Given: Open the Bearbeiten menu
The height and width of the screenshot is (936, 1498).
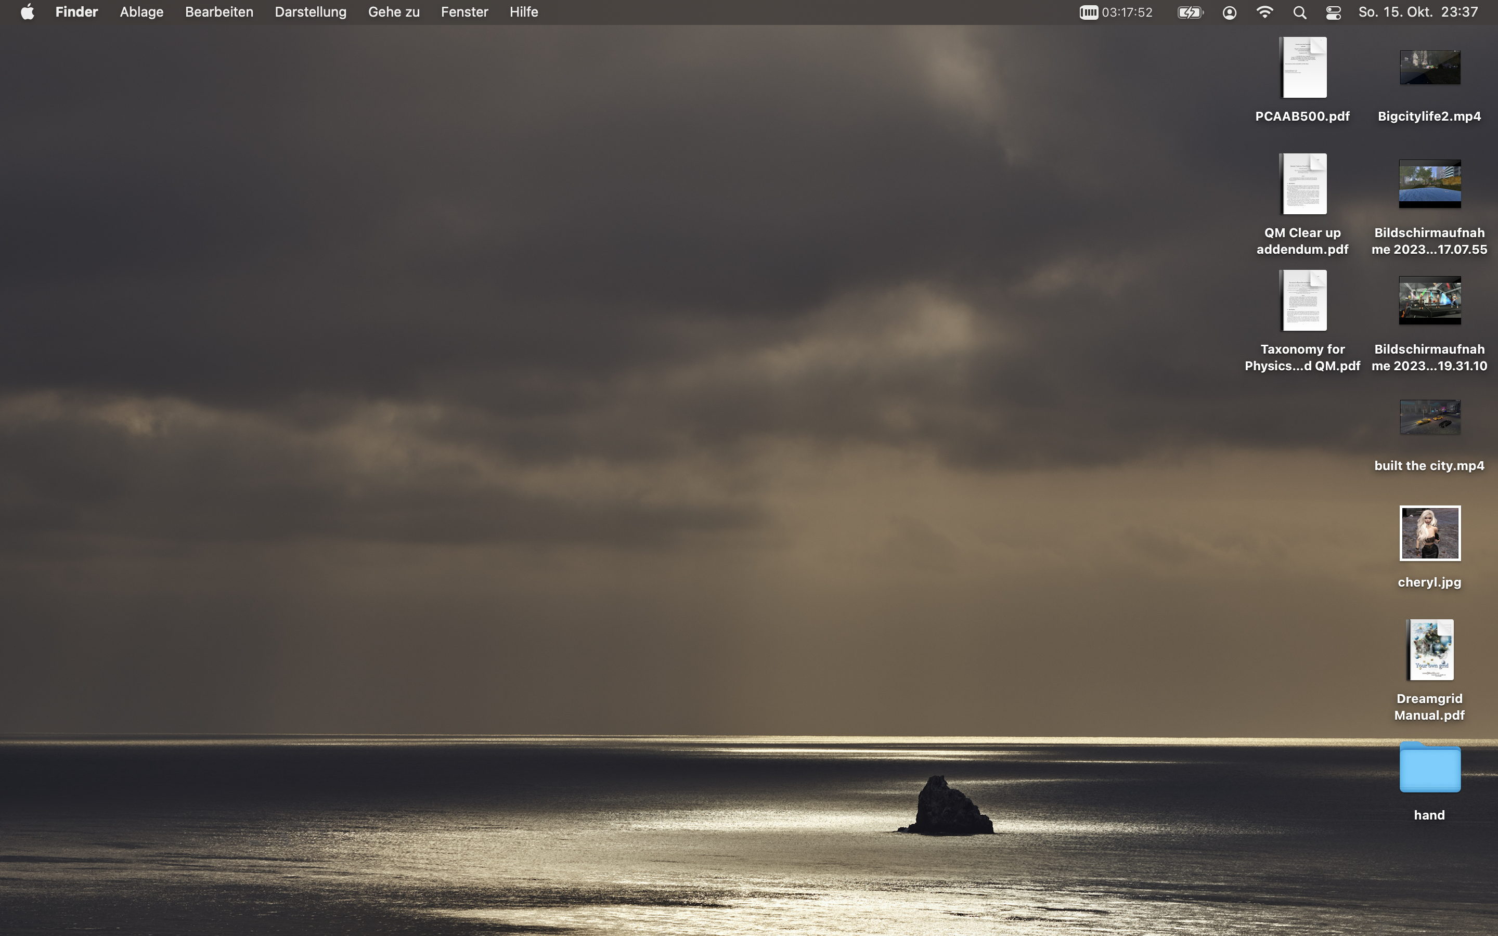Looking at the screenshot, I should (x=218, y=12).
